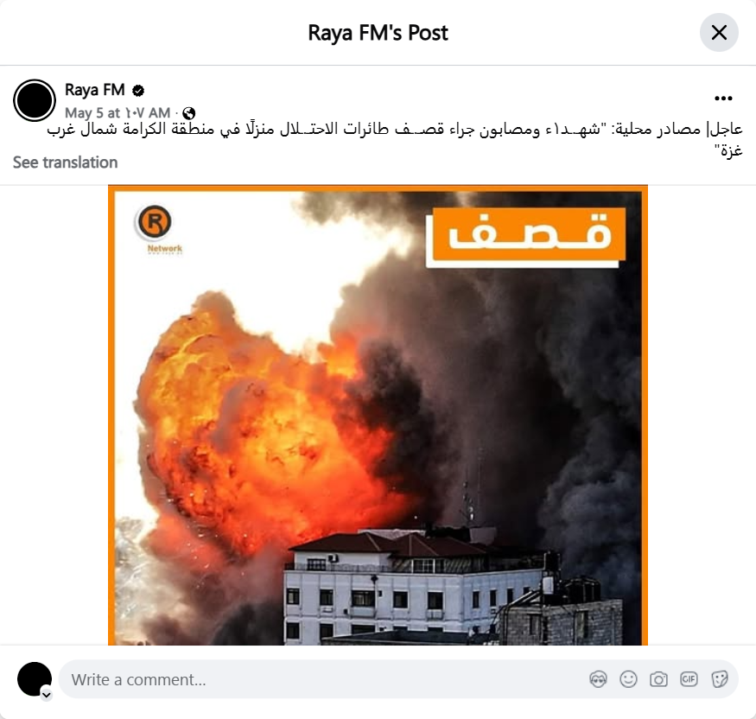Image resolution: width=756 pixels, height=719 pixels.
Task: Click the R Network logo on the image
Action: click(x=155, y=228)
